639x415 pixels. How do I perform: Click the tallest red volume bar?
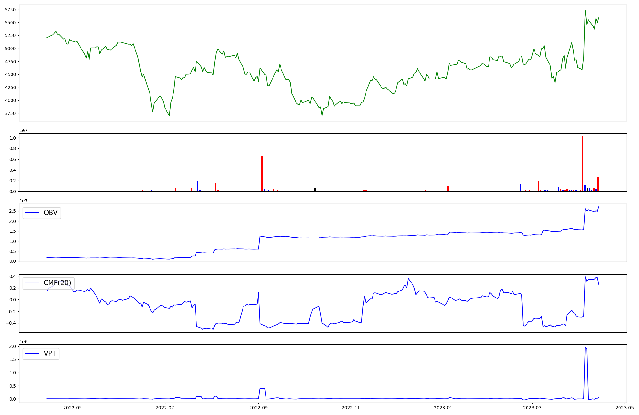click(x=583, y=163)
